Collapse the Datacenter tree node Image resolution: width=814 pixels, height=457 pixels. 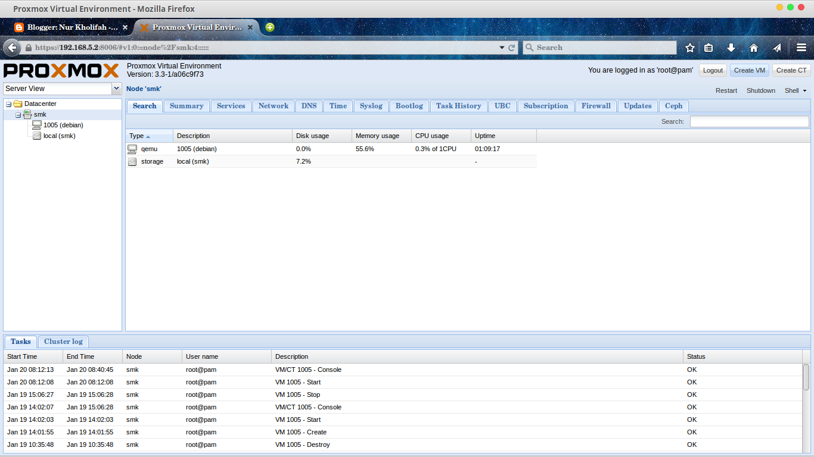click(x=8, y=104)
